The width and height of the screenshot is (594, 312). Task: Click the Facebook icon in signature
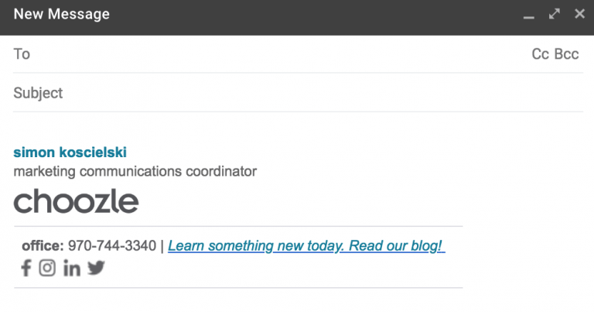[x=26, y=268]
